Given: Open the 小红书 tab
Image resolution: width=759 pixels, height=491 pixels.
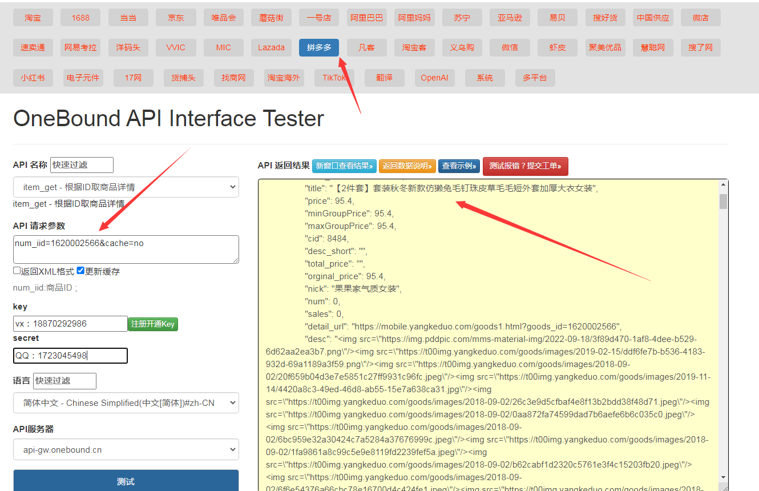Looking at the screenshot, I should click(33, 78).
